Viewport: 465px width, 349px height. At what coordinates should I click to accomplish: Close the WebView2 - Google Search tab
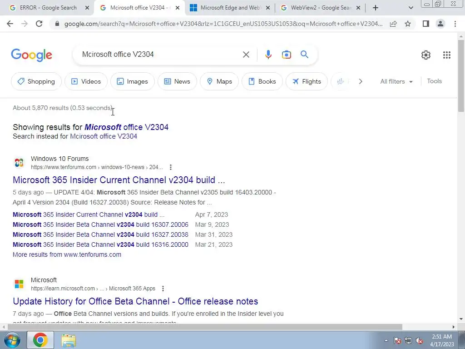[x=358, y=8]
